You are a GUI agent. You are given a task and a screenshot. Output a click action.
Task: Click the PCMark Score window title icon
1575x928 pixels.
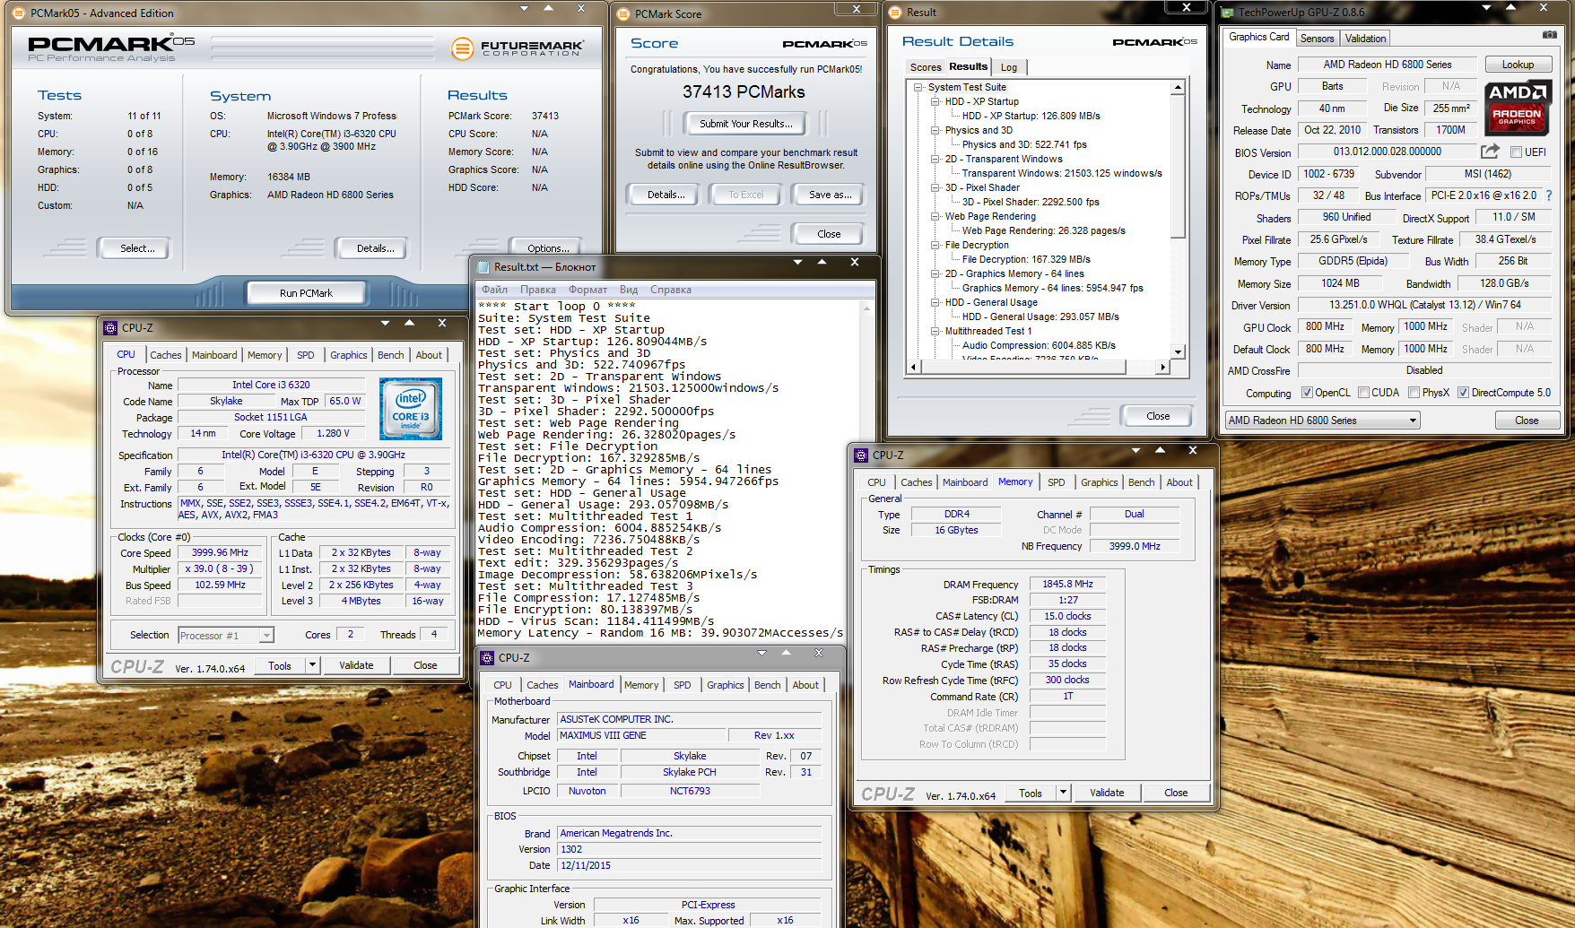pyautogui.click(x=623, y=14)
